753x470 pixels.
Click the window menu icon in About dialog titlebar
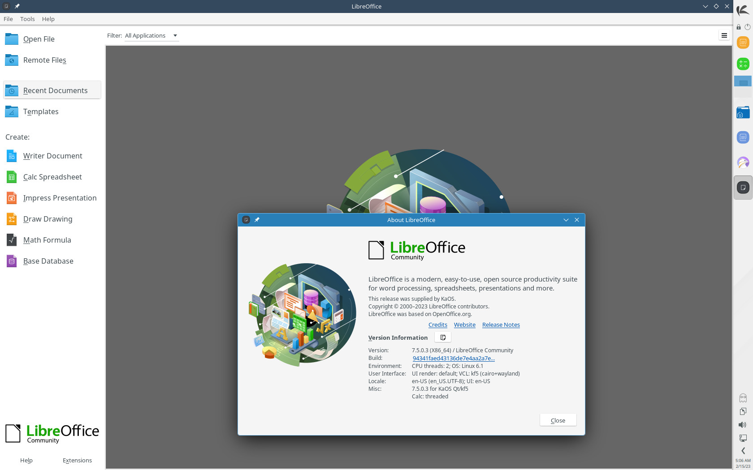[246, 220]
